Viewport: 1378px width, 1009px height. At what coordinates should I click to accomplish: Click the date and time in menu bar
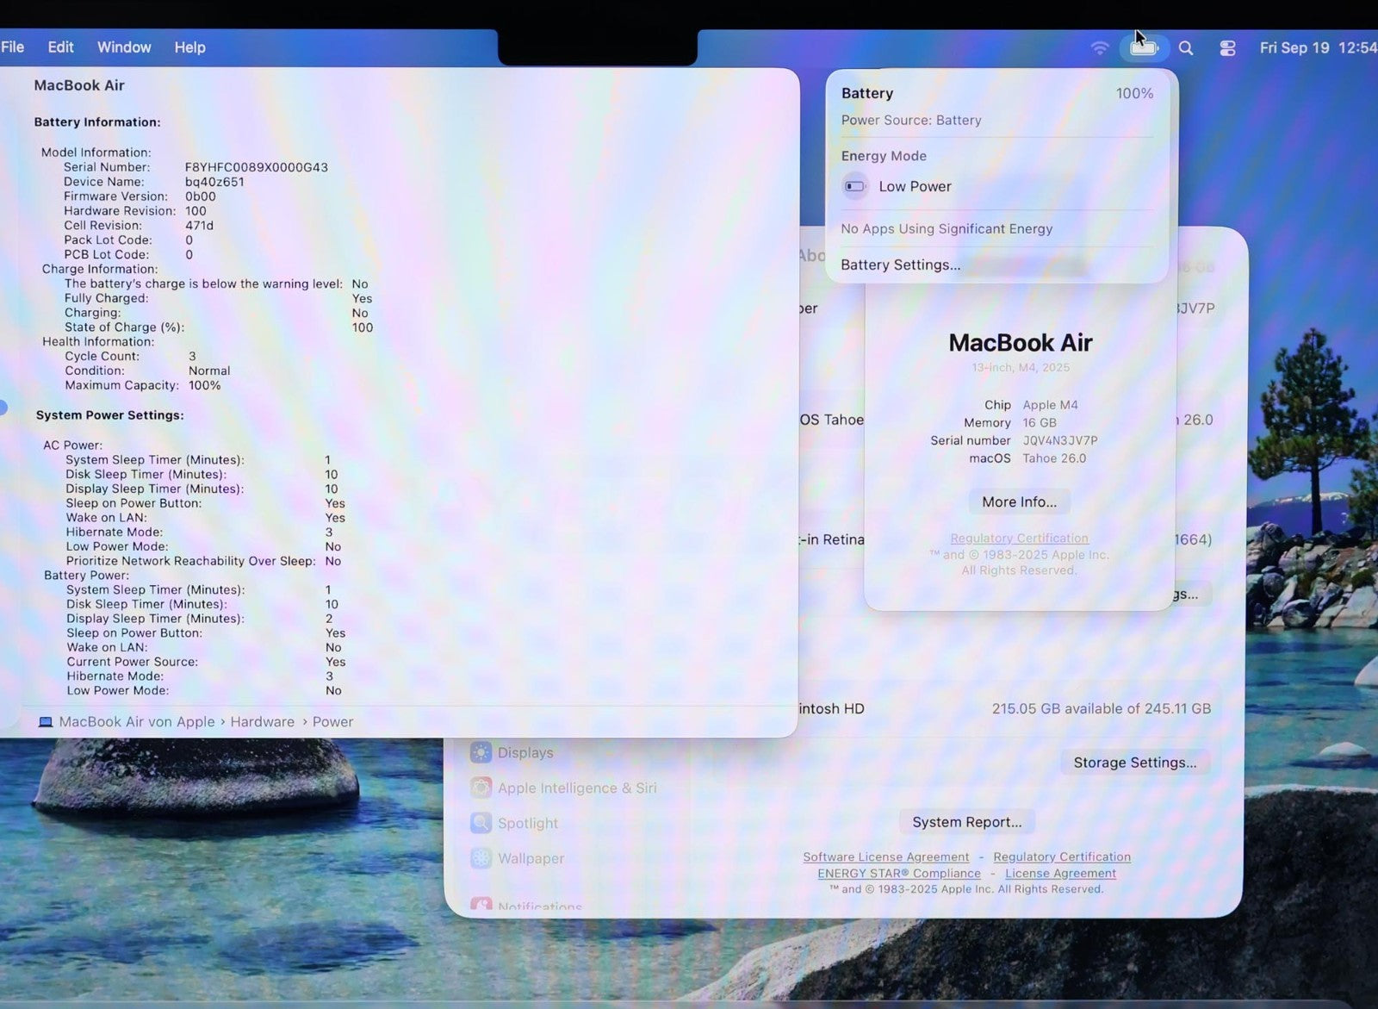(x=1317, y=48)
